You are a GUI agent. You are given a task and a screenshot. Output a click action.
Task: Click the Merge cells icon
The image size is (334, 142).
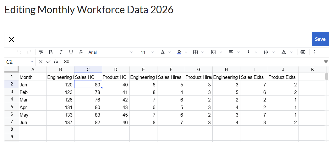tap(213, 52)
